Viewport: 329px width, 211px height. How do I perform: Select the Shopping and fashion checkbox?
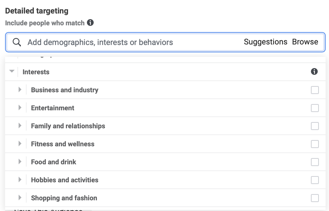[315, 198]
